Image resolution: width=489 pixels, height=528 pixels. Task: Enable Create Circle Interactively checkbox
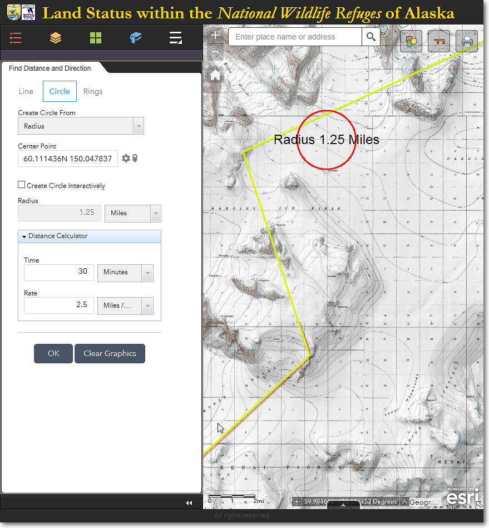[22, 185]
